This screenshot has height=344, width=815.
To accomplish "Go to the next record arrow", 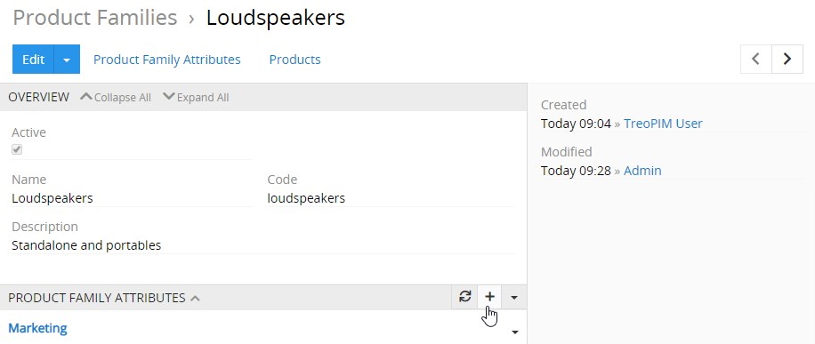I will (x=787, y=59).
